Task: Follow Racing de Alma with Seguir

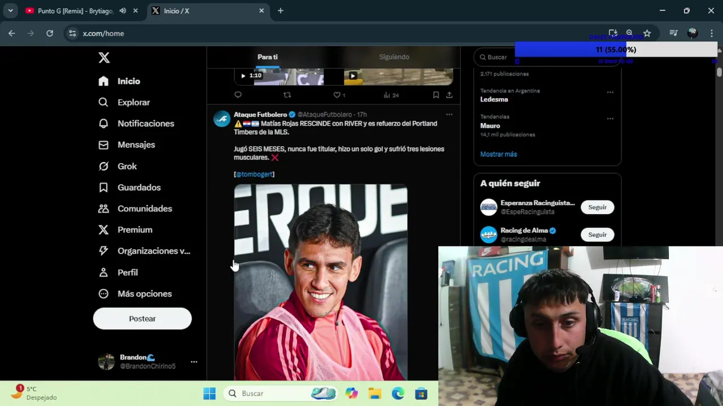Action: point(597,235)
